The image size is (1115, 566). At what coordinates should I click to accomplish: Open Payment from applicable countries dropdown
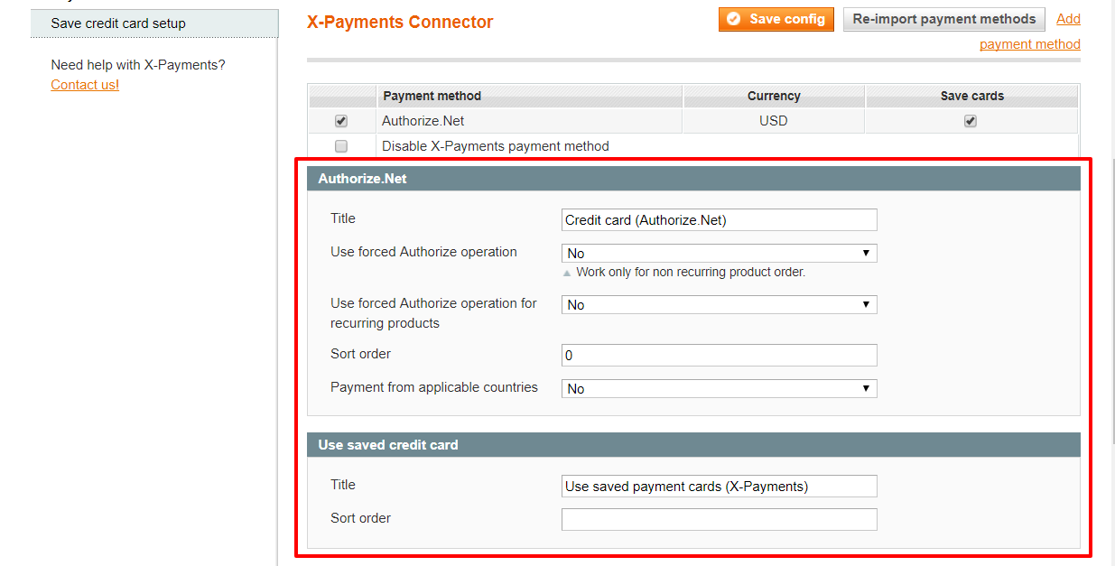[720, 389]
